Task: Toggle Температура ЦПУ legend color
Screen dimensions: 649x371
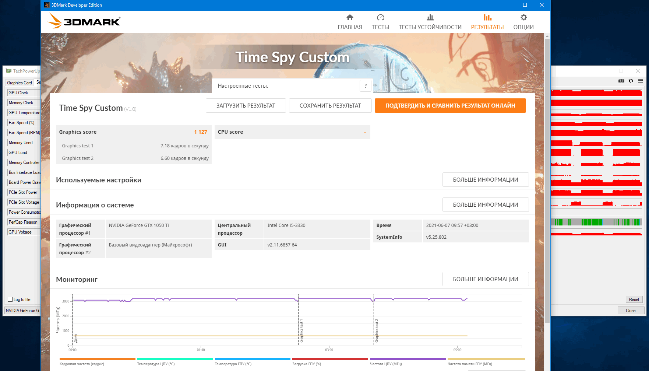Action: coord(175,359)
